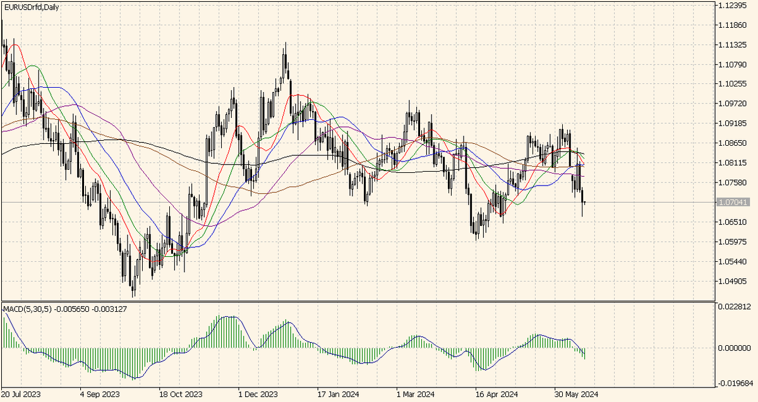Click price label 1.07580
The image size is (758, 402).
[x=733, y=182]
